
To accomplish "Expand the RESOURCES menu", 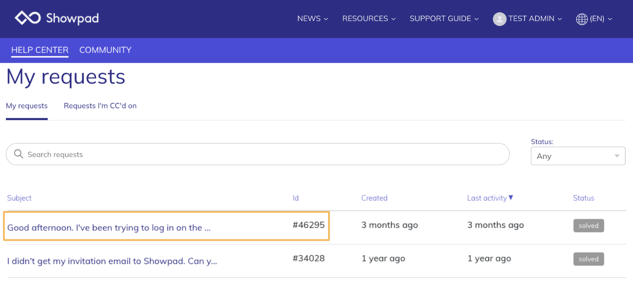I will 369,19.
